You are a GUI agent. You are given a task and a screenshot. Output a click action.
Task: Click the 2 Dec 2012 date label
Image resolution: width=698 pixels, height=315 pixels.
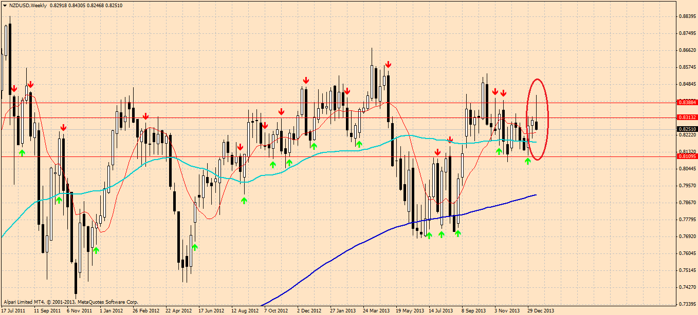click(x=309, y=311)
